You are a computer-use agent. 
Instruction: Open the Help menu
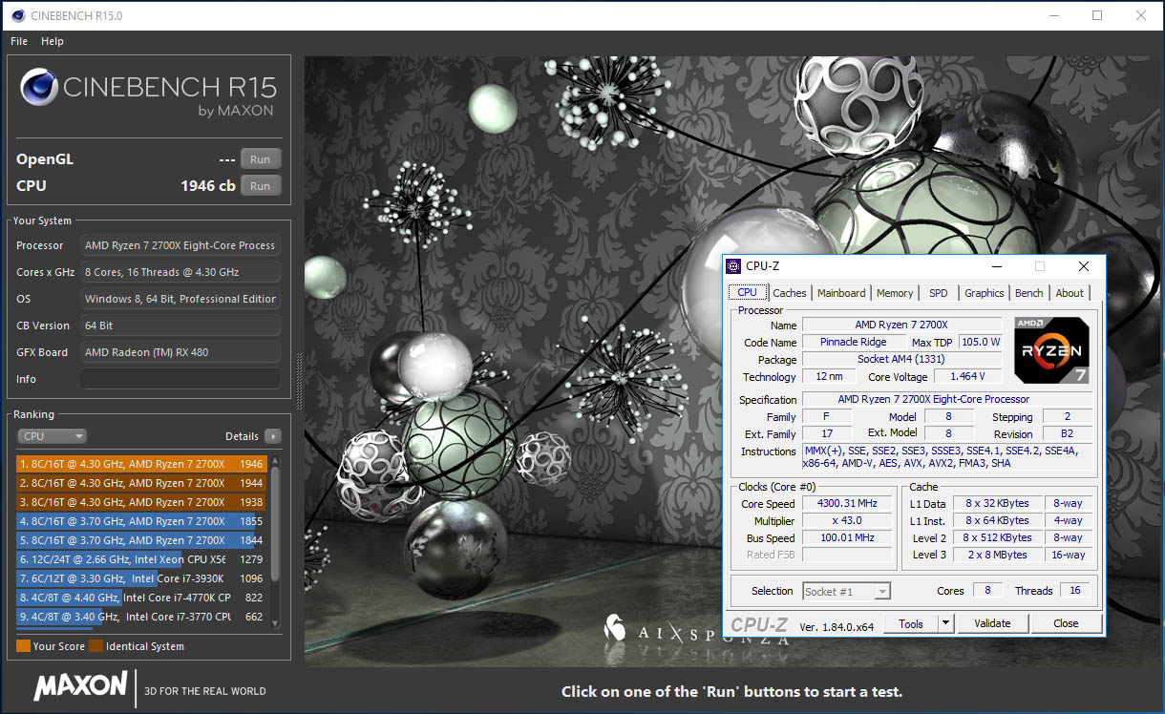tap(53, 41)
